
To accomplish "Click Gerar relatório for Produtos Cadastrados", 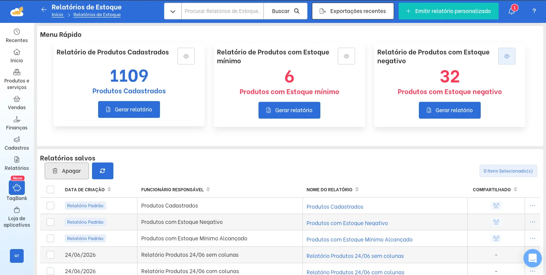I will click(129, 109).
